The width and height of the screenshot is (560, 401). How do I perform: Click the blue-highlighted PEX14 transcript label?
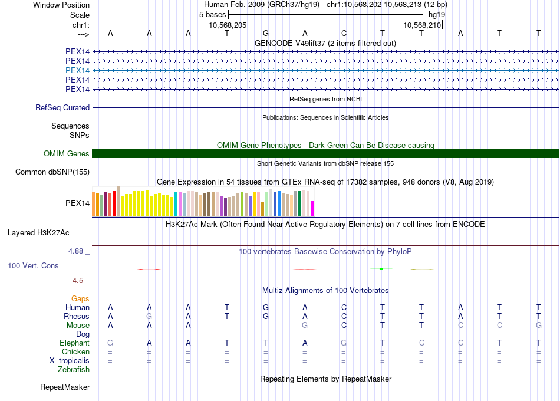[78, 70]
